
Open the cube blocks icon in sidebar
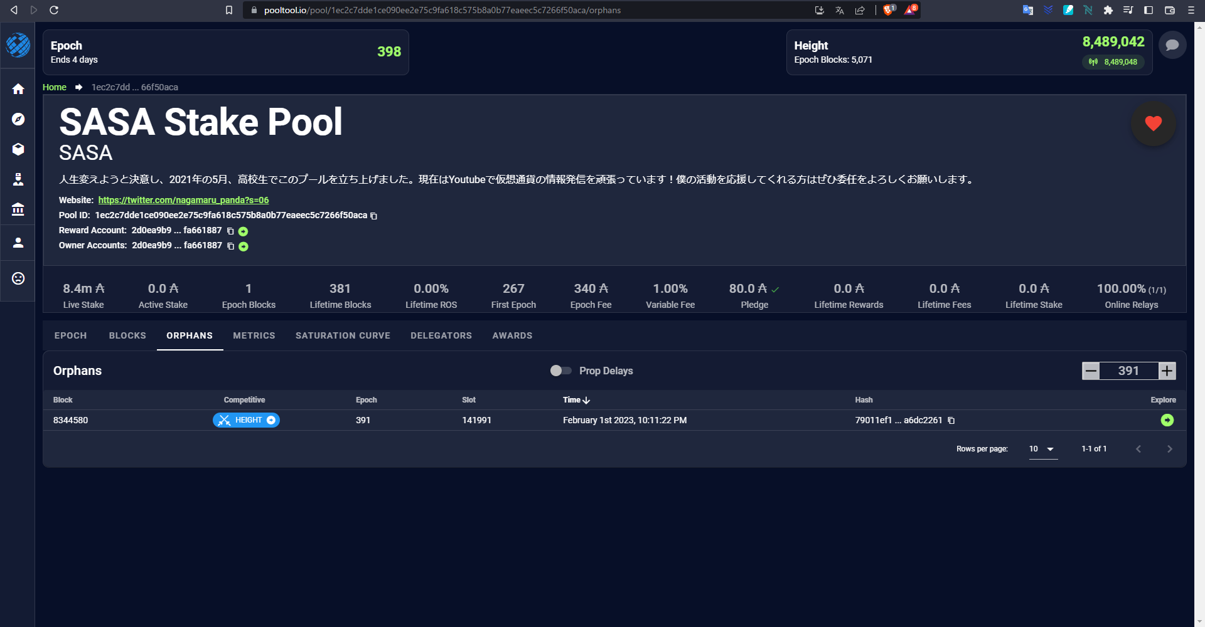18,149
